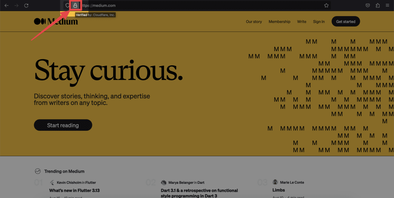This screenshot has height=198, width=394.
Task: Open the Membership link
Action: [279, 22]
